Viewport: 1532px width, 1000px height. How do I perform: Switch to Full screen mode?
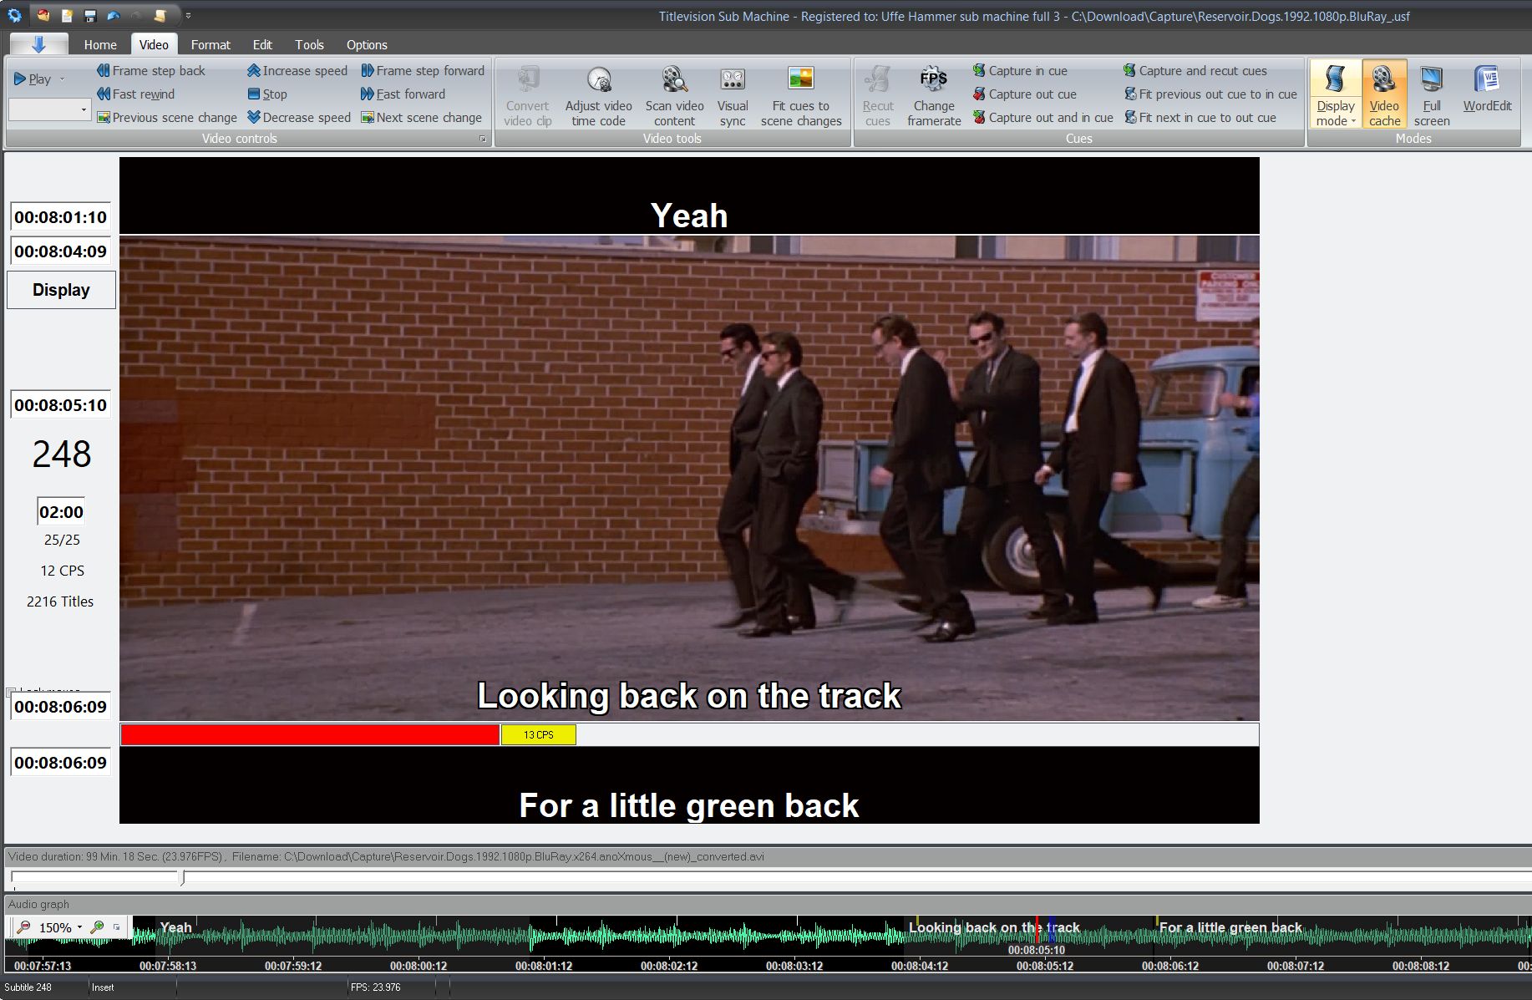(1431, 94)
